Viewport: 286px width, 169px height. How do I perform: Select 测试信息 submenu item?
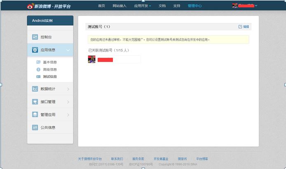coord(50,77)
